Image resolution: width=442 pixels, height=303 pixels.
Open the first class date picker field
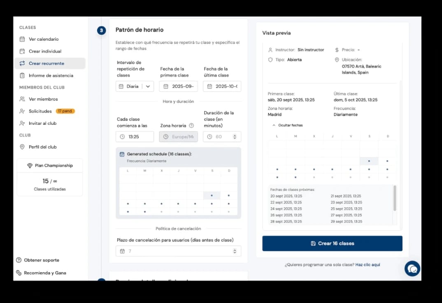point(179,86)
